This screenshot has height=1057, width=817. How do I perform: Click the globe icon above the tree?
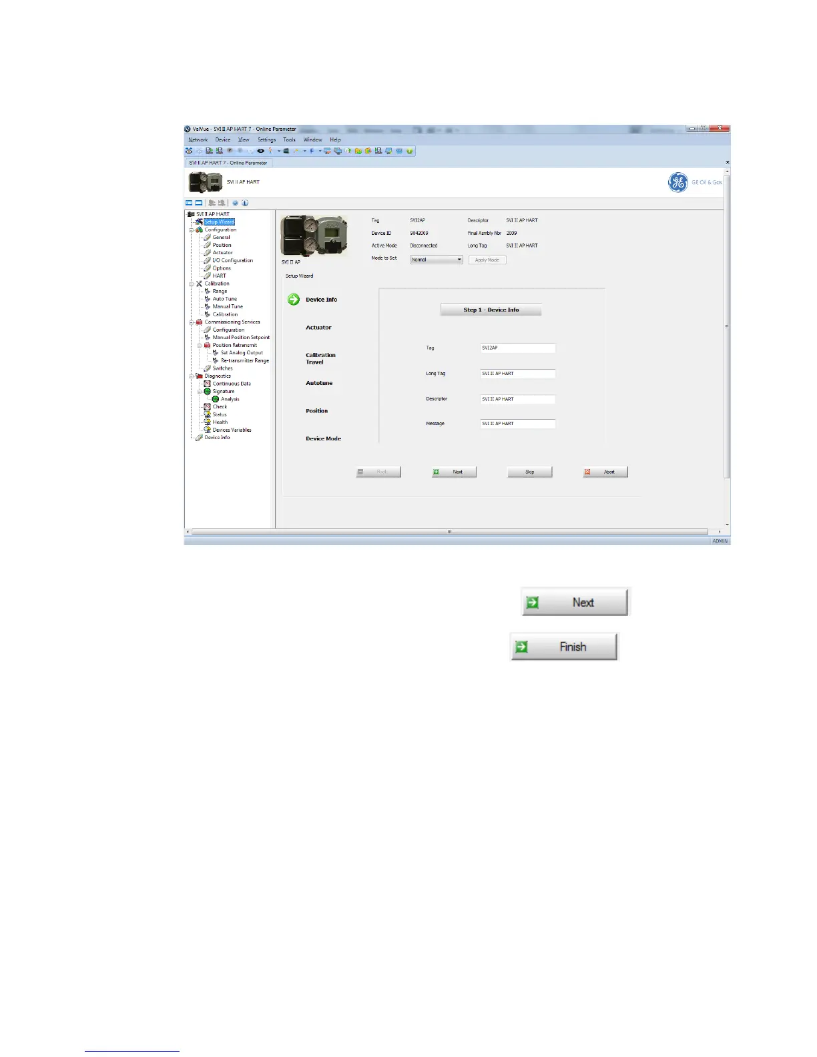(x=235, y=203)
